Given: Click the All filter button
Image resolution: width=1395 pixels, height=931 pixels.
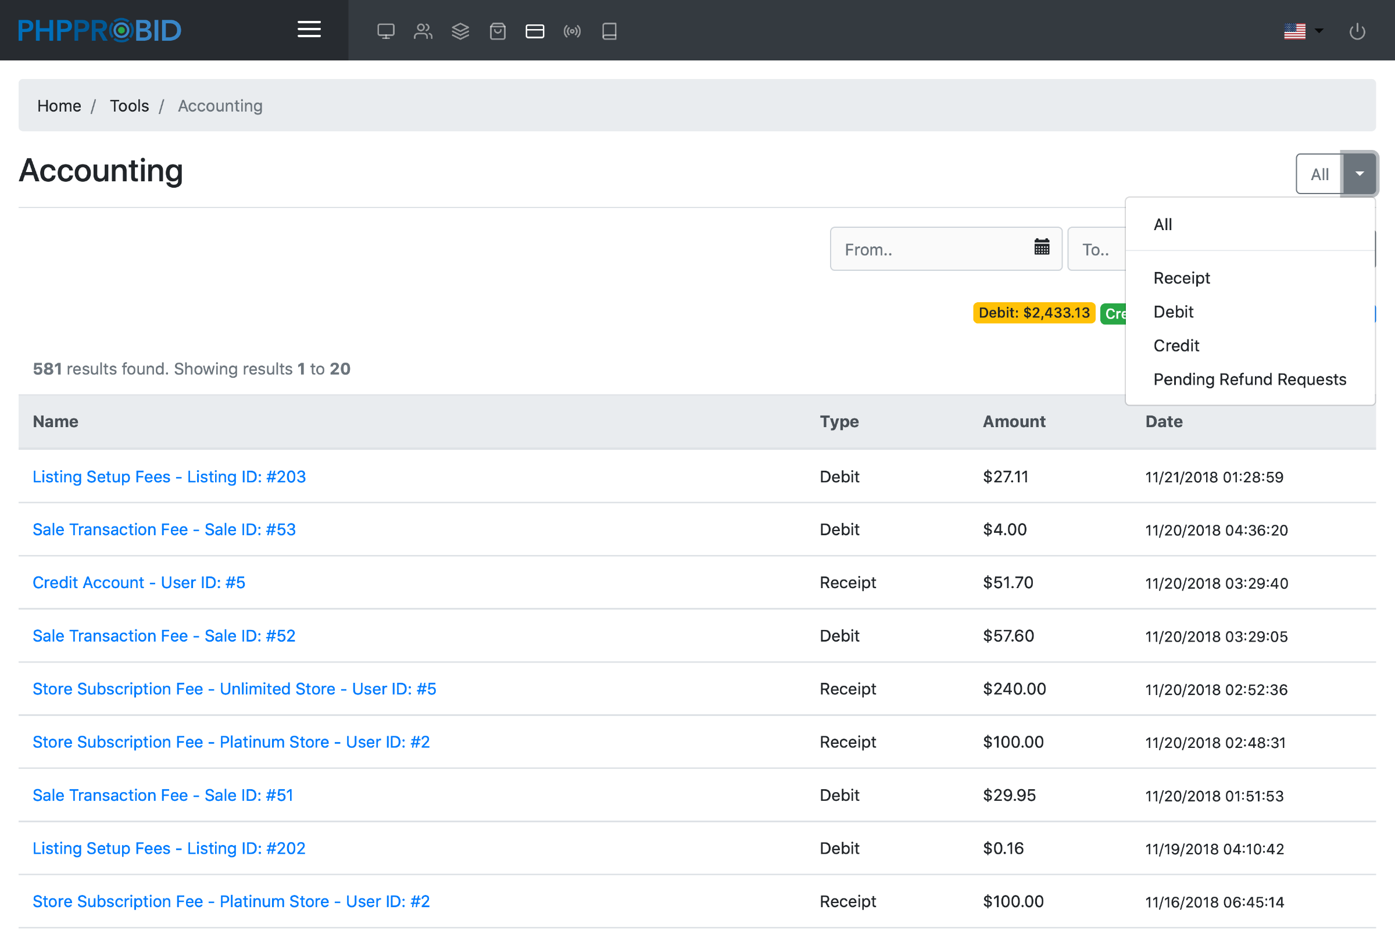Looking at the screenshot, I should coord(1319,174).
